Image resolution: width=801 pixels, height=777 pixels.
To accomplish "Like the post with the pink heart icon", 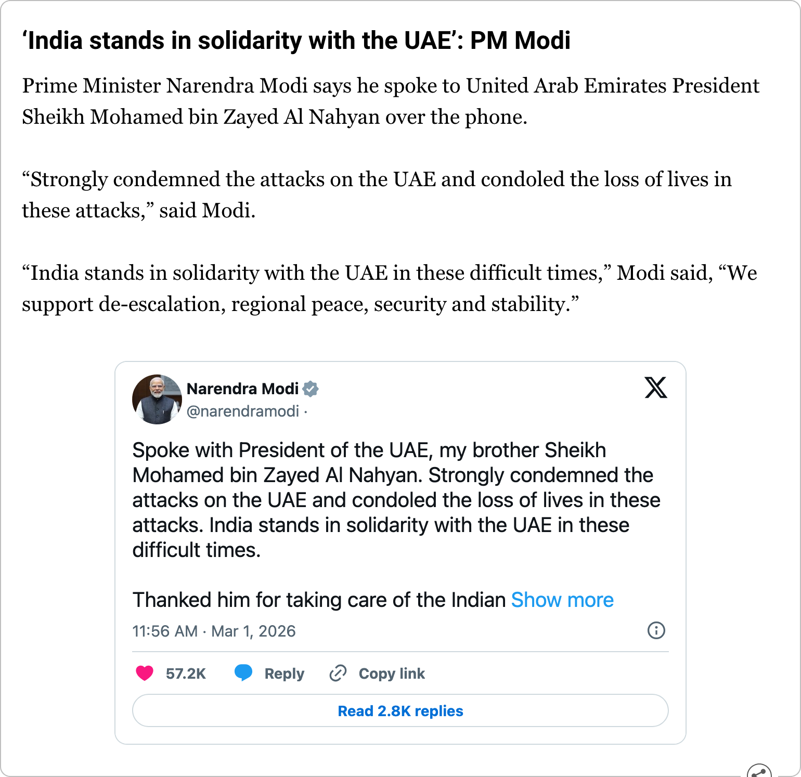I will [145, 673].
